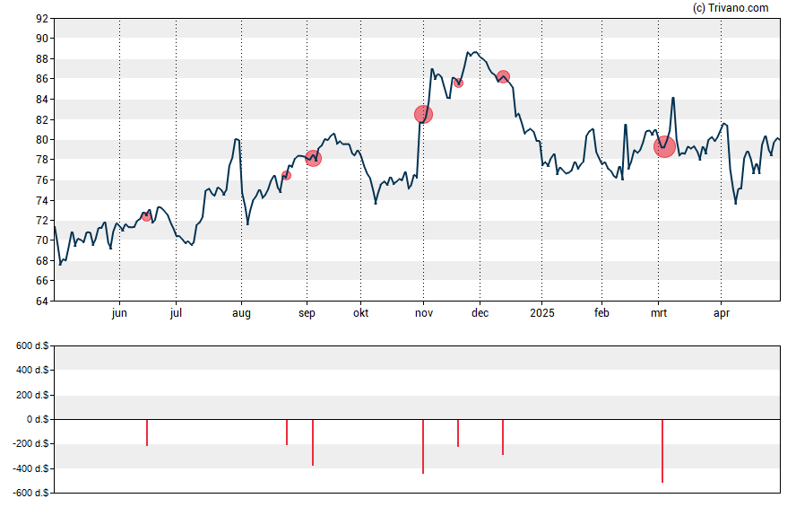
Task: Click the '400 d.$' axis label
Action: (x=32, y=370)
